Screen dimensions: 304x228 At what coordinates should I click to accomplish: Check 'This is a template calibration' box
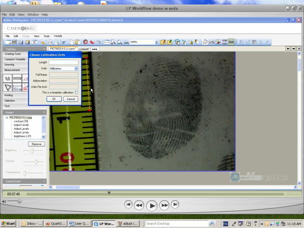tap(77, 93)
